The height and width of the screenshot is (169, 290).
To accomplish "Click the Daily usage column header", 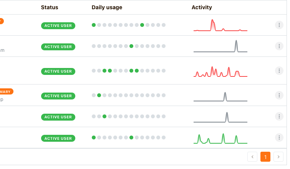I will click(106, 7).
